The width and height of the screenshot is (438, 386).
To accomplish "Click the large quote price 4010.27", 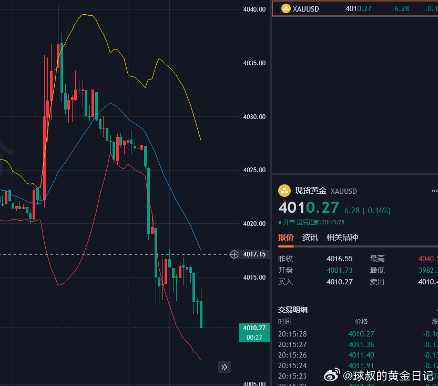I will pyautogui.click(x=309, y=207).
